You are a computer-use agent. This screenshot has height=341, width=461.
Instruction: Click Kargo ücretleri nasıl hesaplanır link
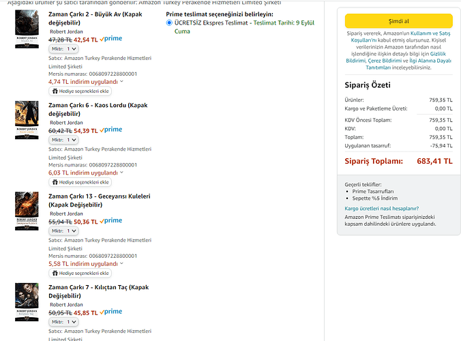tap(382, 209)
